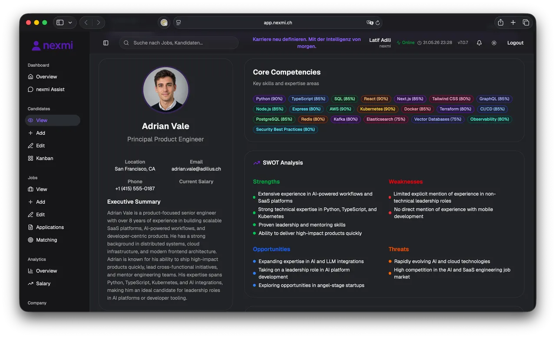Click Add under Jobs
The height and width of the screenshot is (338, 556).
pos(53,202)
